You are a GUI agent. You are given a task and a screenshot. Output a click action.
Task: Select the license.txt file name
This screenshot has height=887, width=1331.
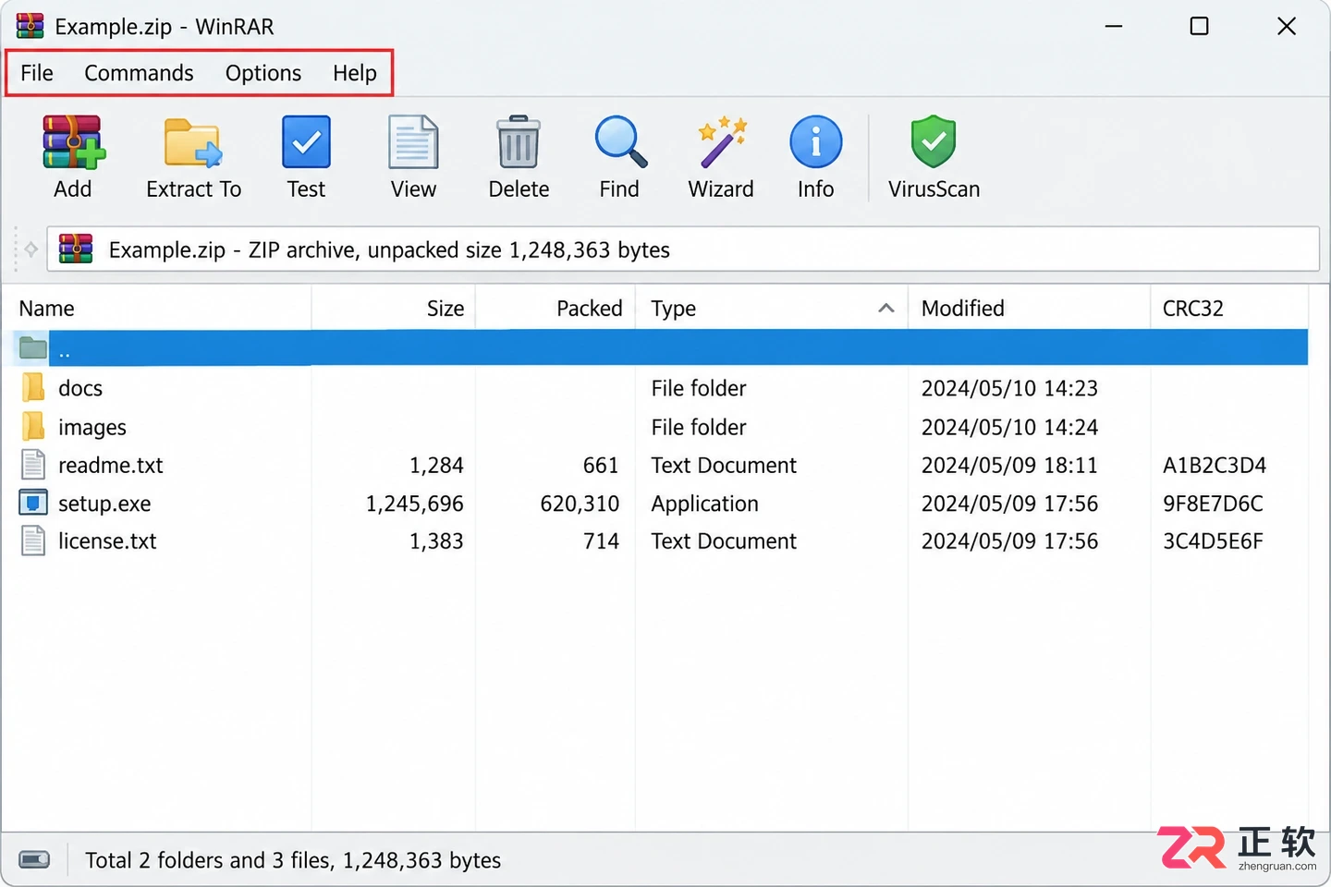(107, 541)
